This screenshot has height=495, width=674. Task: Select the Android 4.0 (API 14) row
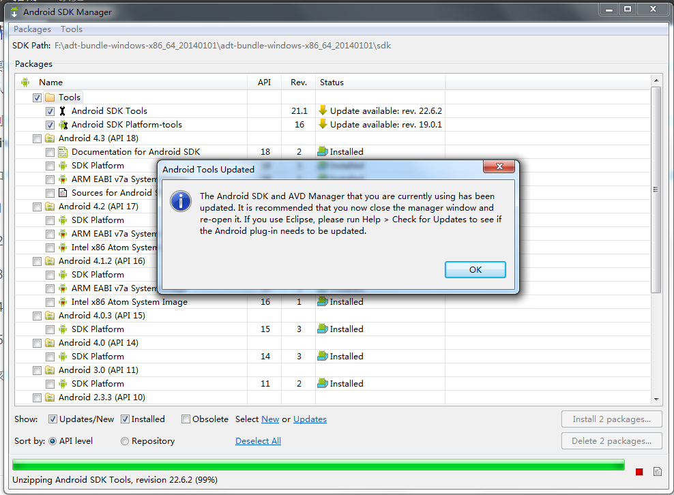[x=333, y=343]
